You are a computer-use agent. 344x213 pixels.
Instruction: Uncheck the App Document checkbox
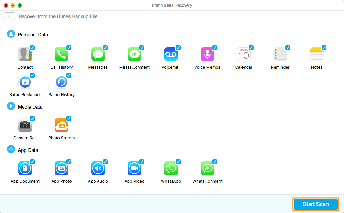point(32,162)
